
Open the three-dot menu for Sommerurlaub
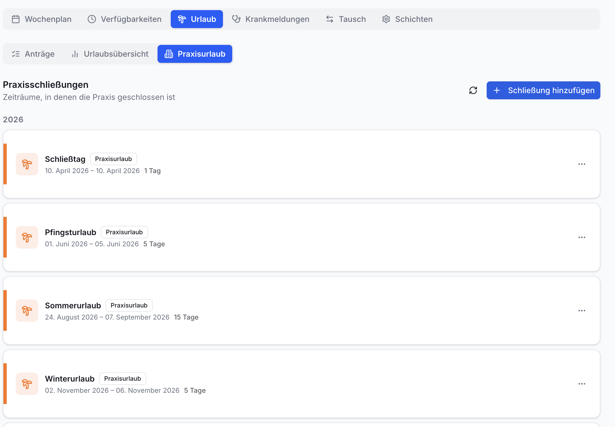point(582,311)
